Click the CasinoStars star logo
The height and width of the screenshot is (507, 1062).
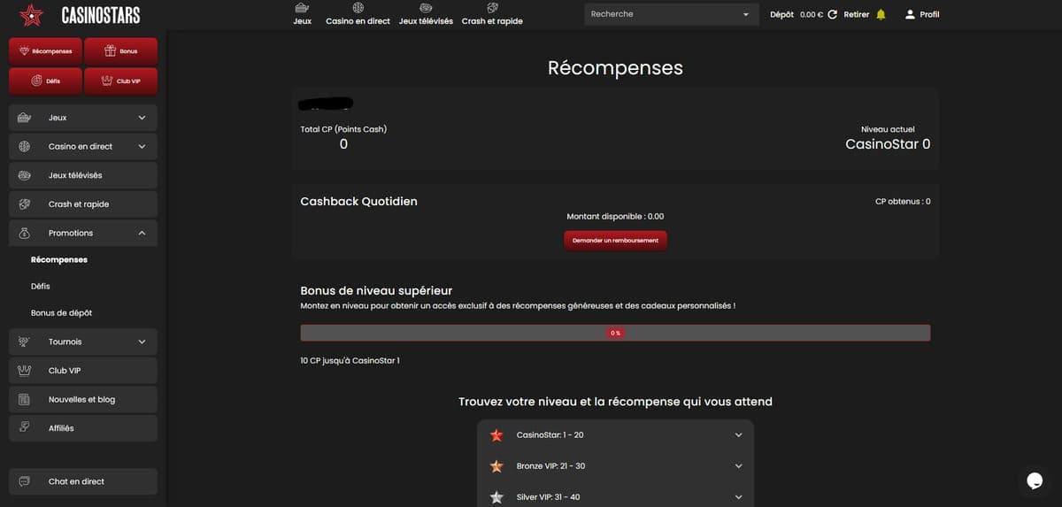tap(31, 15)
